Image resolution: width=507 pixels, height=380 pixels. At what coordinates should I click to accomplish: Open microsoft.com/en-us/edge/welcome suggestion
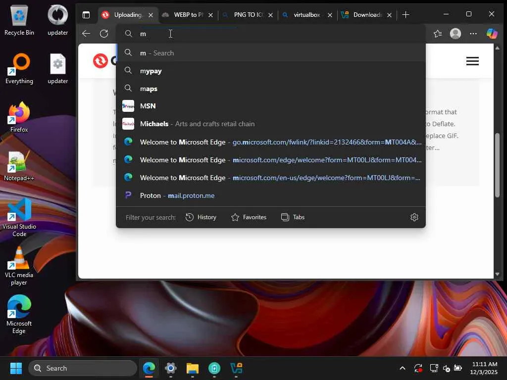(x=271, y=178)
